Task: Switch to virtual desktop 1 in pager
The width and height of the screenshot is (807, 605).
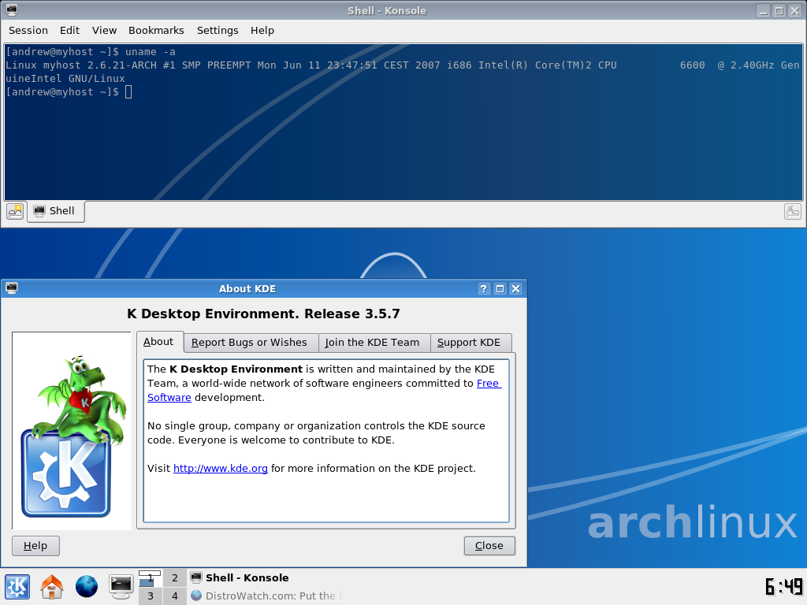Action: click(151, 578)
